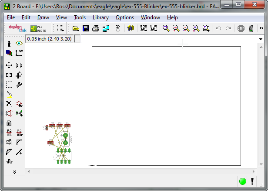Redo the last undone action
268x191 pixels.
coord(228,28)
